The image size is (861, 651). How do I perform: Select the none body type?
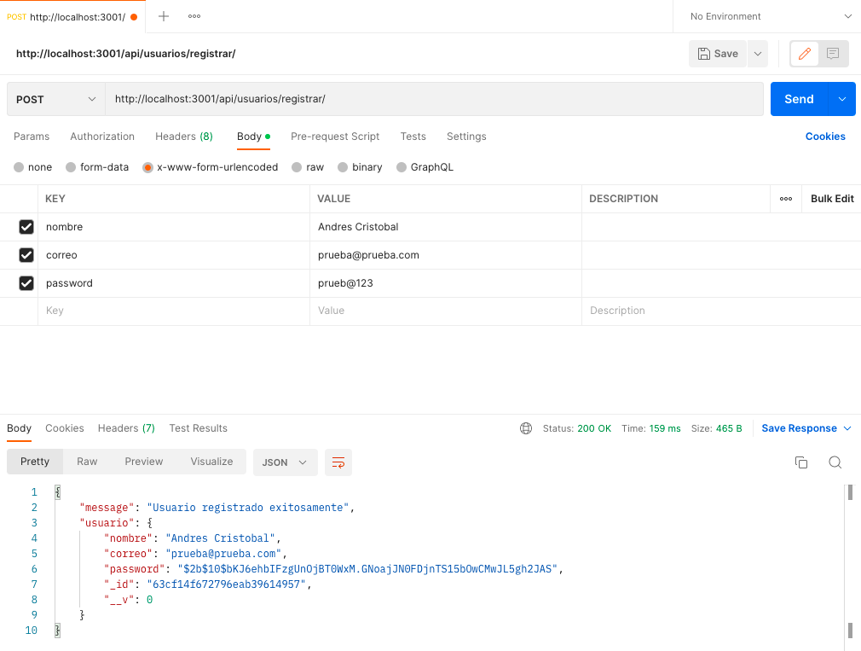19,167
